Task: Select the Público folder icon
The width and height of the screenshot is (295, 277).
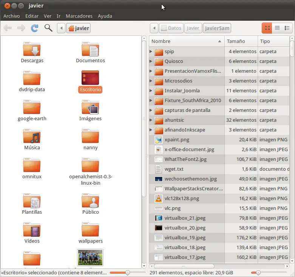Action: pos(90,201)
